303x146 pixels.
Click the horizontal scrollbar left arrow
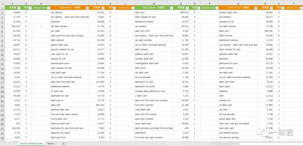click(x=210, y=144)
